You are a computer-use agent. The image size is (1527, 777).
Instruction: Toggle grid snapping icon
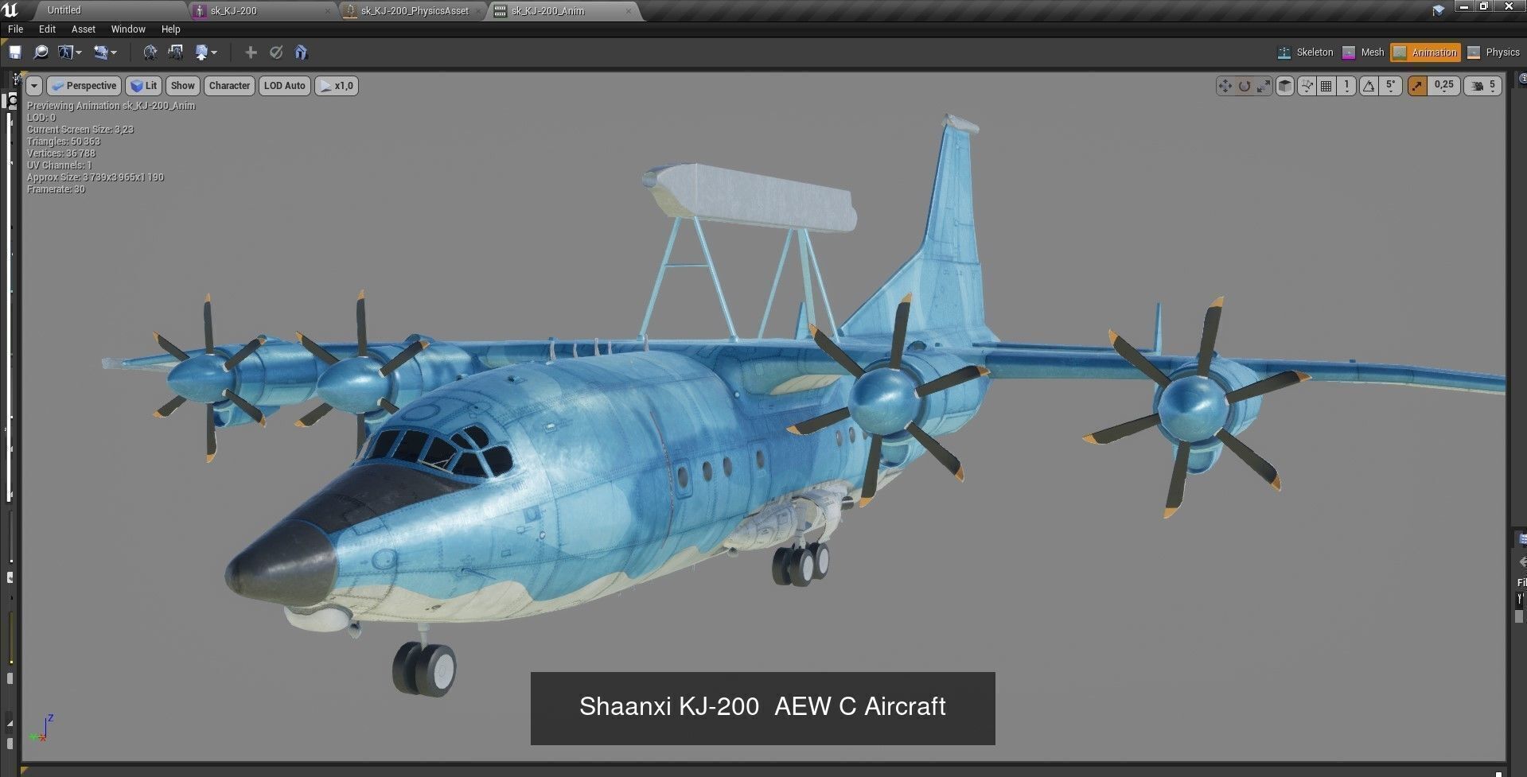pyautogui.click(x=1326, y=86)
